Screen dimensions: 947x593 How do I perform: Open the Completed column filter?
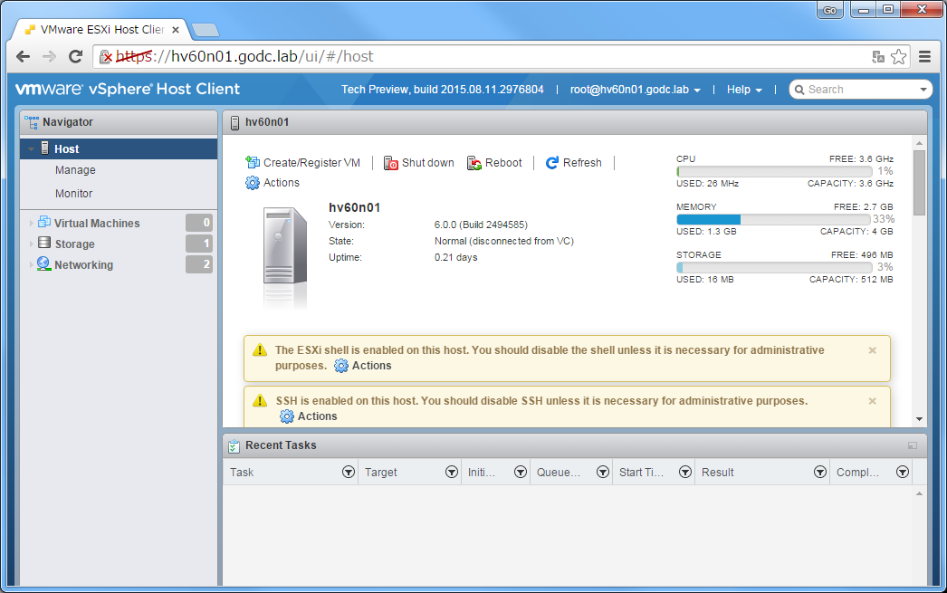click(903, 473)
